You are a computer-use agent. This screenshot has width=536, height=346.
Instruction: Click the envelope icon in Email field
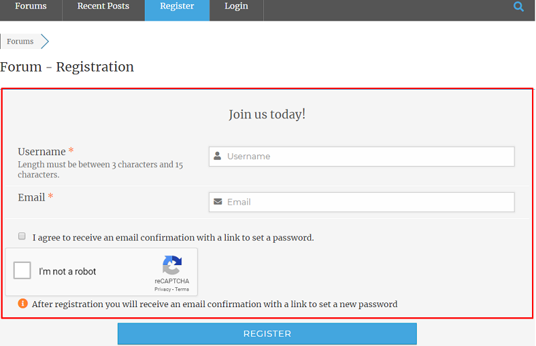218,202
